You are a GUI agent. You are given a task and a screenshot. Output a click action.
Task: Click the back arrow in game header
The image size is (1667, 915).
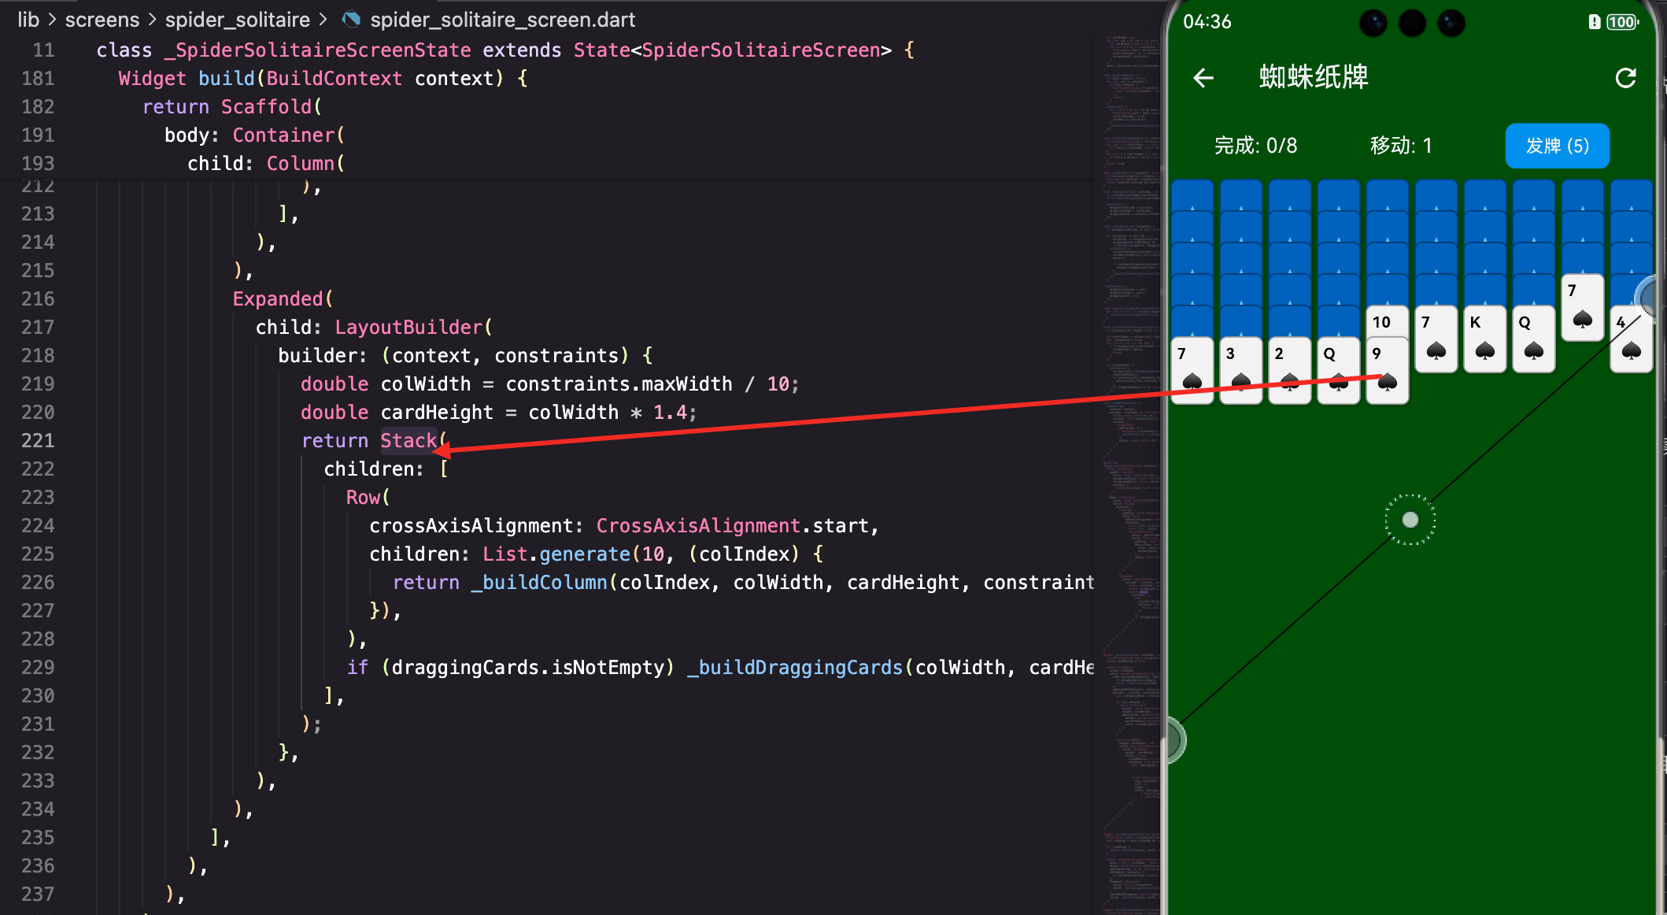point(1203,78)
